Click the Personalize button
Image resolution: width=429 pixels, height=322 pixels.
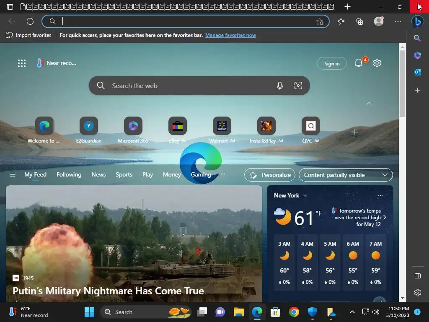[x=270, y=175]
